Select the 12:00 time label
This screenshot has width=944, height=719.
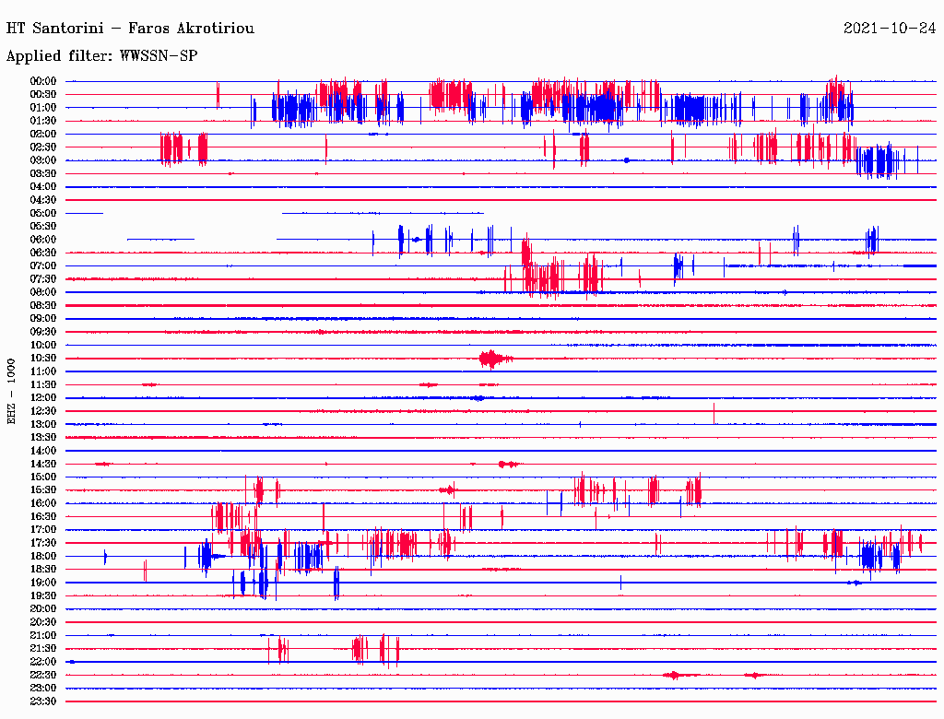tap(43, 398)
